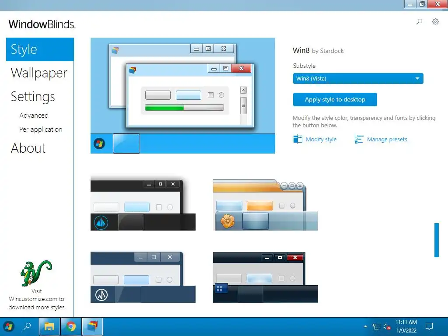Switch to WindowBlinds taskbar icon
Image resolution: width=448 pixels, height=336 pixels.
(x=93, y=326)
